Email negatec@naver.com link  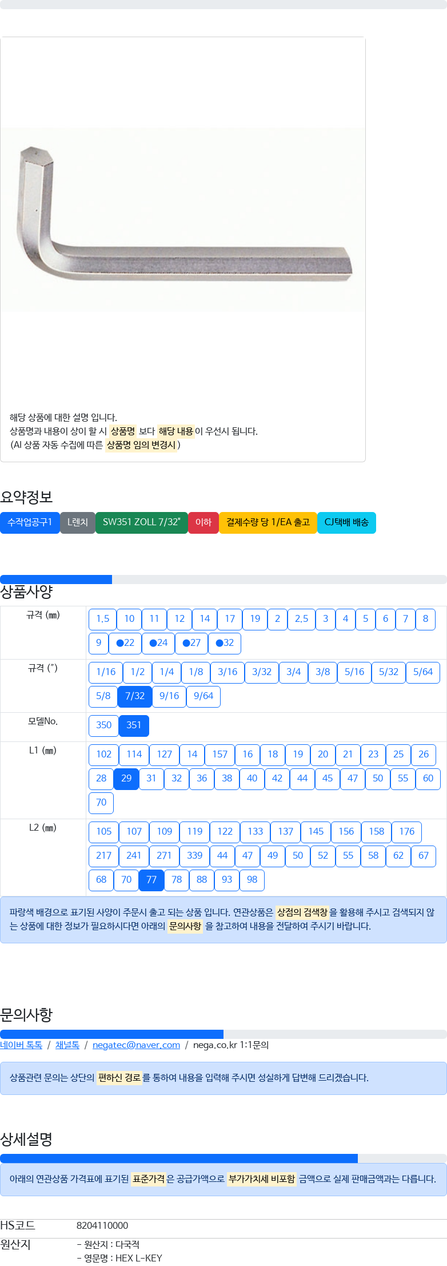[x=136, y=1045]
